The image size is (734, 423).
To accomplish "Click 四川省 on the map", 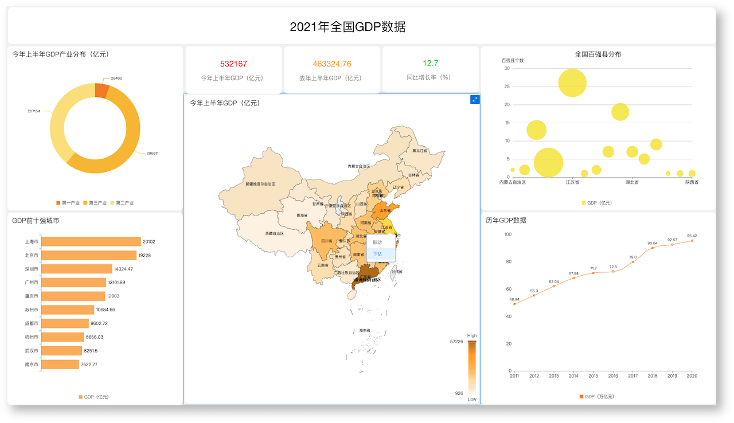I will (x=326, y=241).
